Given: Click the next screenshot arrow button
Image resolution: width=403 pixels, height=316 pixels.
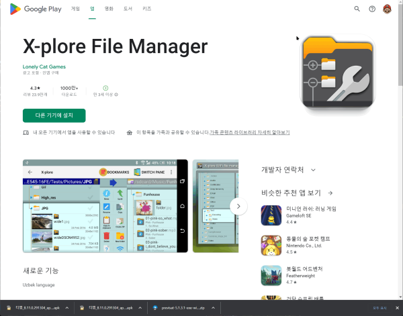Looking at the screenshot, I should (x=238, y=206).
